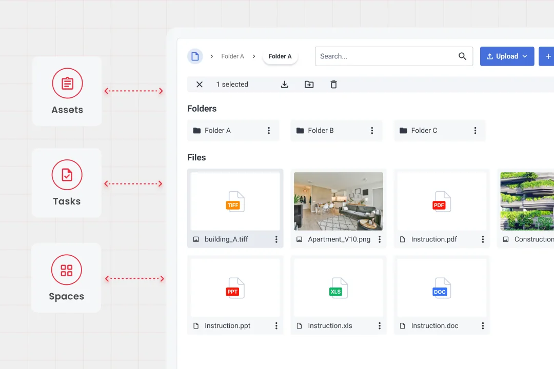This screenshot has height=369, width=554.
Task: Click the image type icon beside Apartment_V10.png
Action: (299, 239)
